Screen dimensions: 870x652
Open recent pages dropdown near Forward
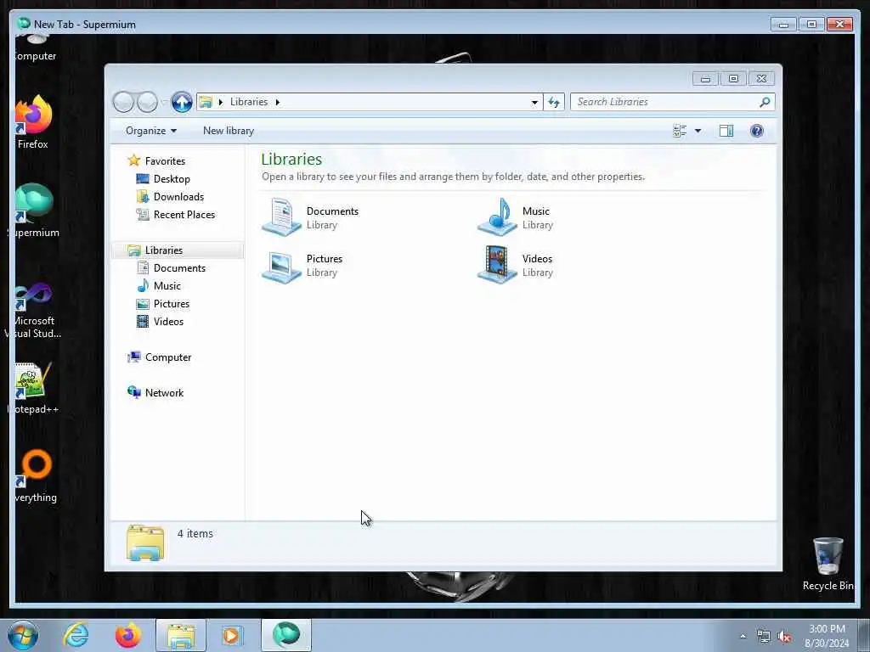point(164,102)
